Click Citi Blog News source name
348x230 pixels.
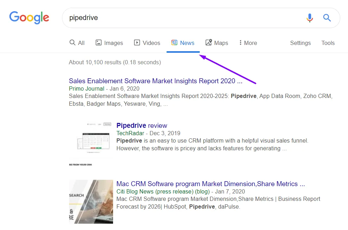(163, 191)
